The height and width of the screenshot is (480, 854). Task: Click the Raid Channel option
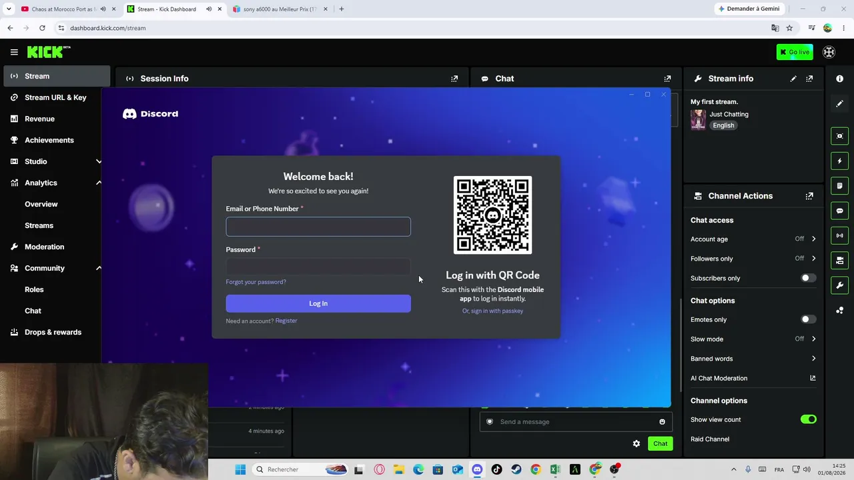pos(710,439)
